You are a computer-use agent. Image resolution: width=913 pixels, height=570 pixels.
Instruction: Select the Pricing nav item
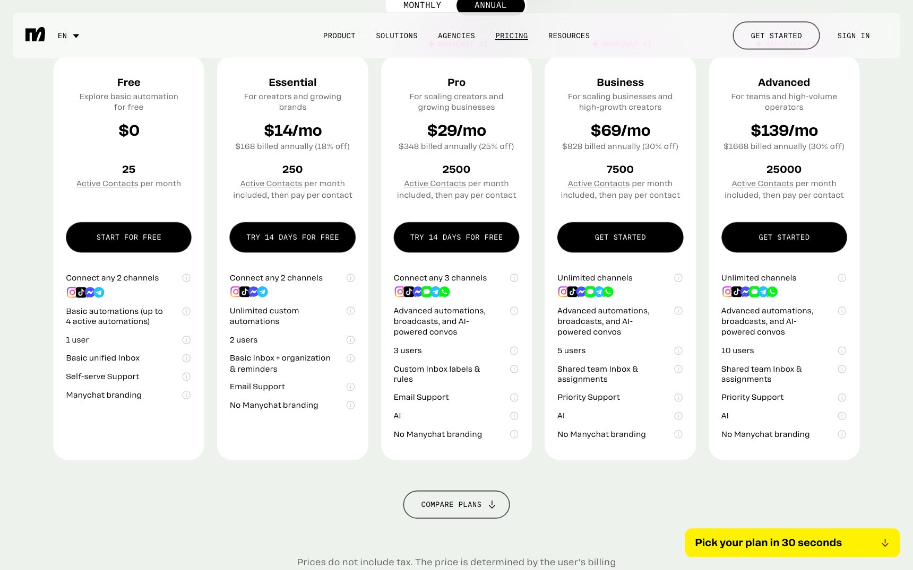(x=512, y=36)
